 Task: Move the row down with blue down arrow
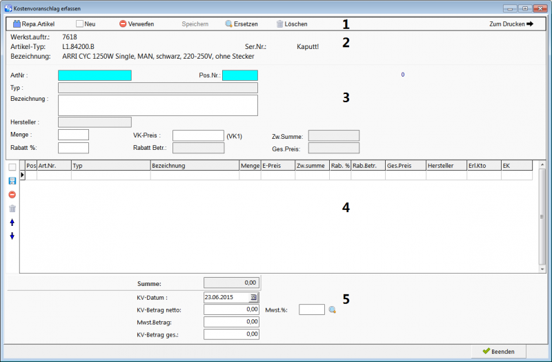pos(12,236)
